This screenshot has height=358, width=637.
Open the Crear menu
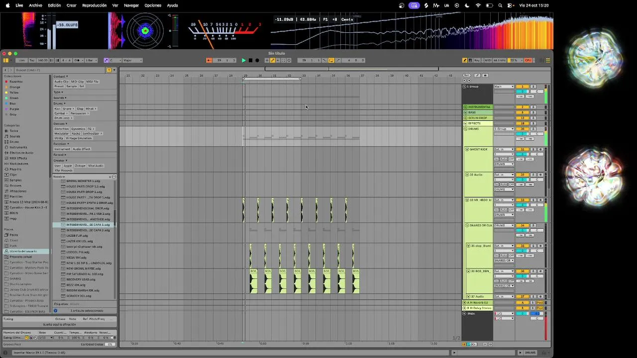click(72, 5)
